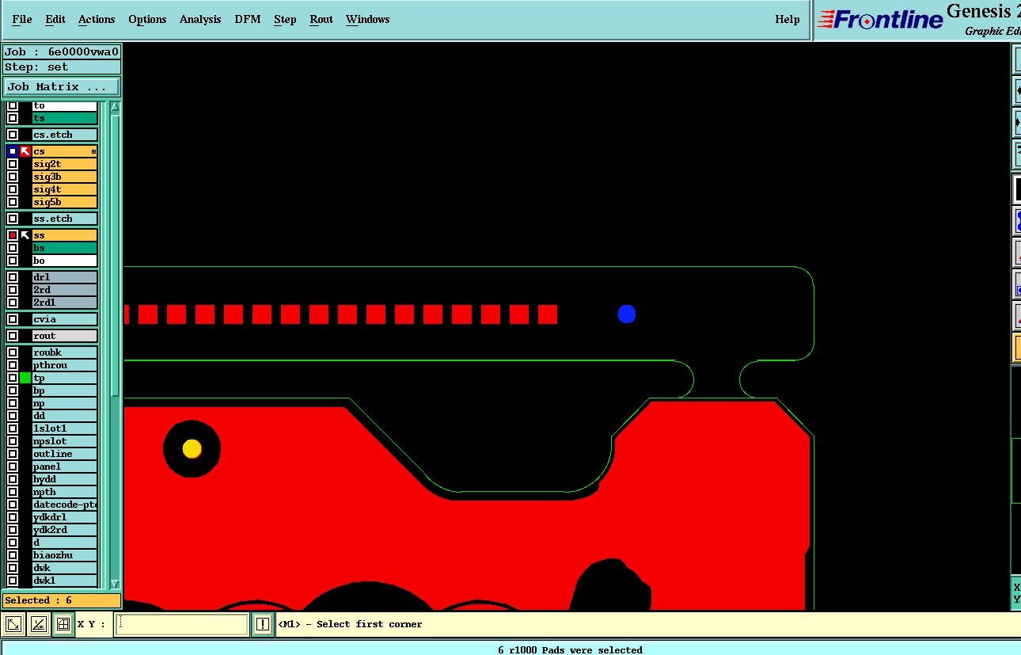Toggle display checkbox for bs layer
This screenshot has width=1021, height=655.
pos(13,248)
